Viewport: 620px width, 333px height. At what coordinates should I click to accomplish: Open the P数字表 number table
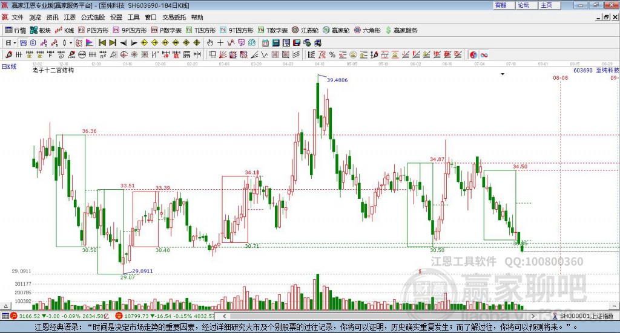(x=166, y=30)
